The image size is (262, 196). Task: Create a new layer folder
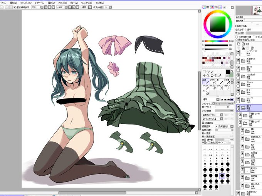coord(248,44)
